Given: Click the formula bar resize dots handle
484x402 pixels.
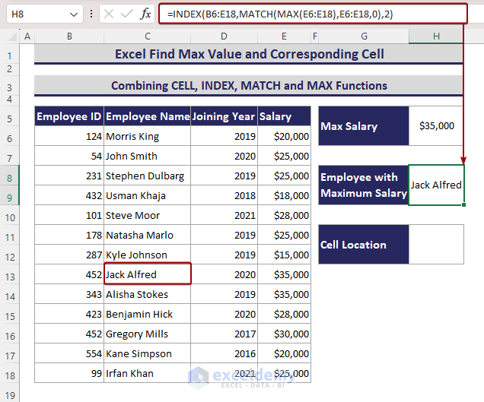Looking at the screenshot, I should 91,14.
